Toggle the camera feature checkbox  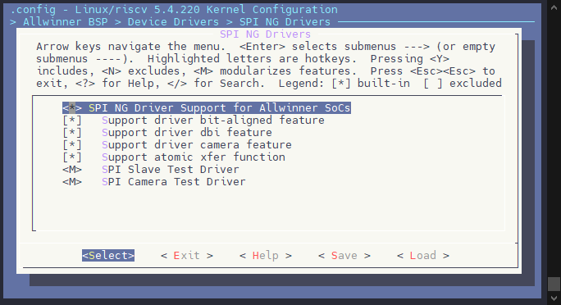tap(72, 145)
